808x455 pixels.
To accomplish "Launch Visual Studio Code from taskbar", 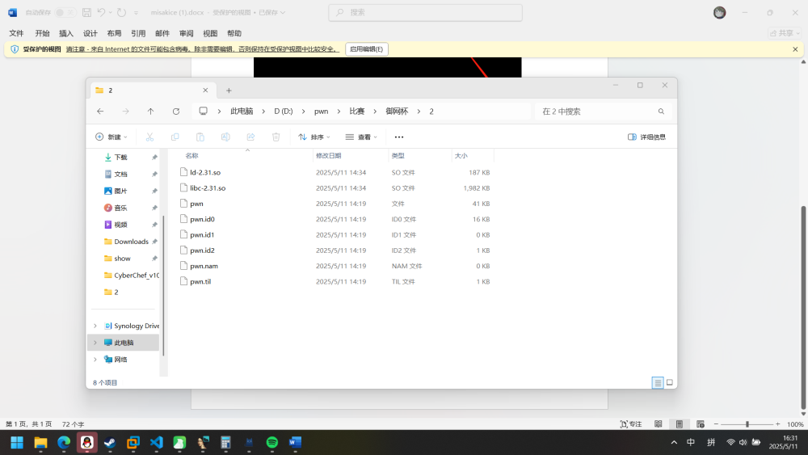I will [157, 442].
